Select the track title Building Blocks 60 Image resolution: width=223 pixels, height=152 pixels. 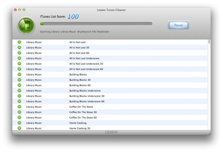coord(80,85)
